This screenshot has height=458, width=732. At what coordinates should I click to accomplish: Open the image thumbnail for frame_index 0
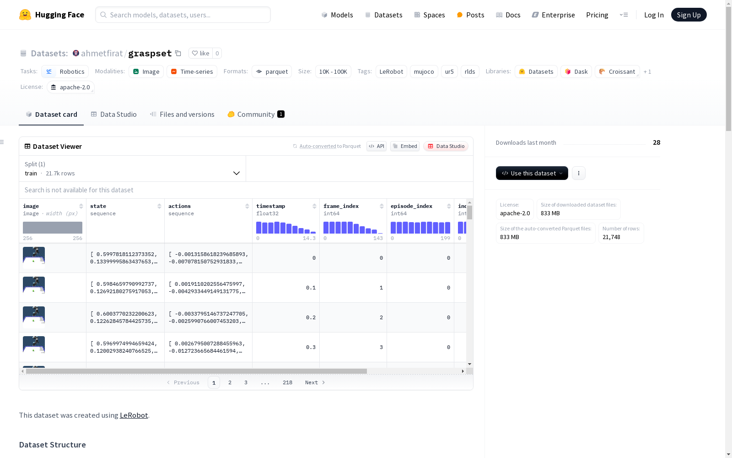[x=34, y=258]
